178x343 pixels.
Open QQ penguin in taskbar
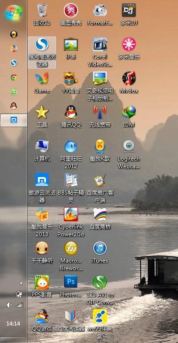point(14,106)
